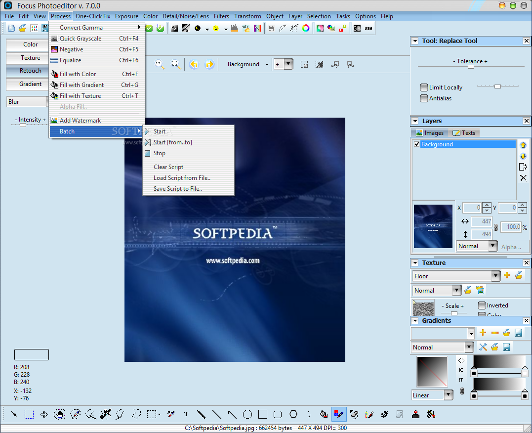This screenshot has width=532, height=433.
Task: Remove gradient with the minus icon
Action: [494, 333]
